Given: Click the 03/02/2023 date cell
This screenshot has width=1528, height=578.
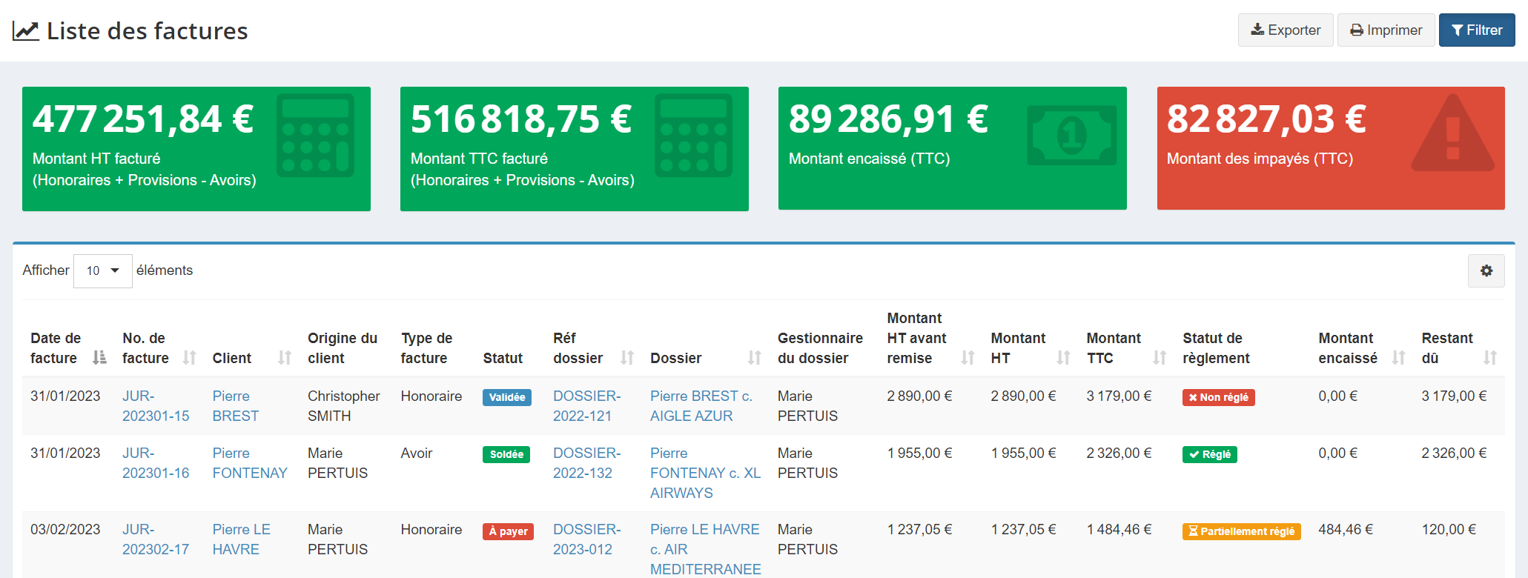Looking at the screenshot, I should pyautogui.click(x=65, y=530).
